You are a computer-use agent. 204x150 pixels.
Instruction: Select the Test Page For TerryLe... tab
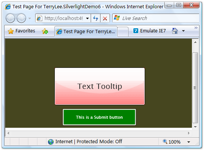coord(86,32)
